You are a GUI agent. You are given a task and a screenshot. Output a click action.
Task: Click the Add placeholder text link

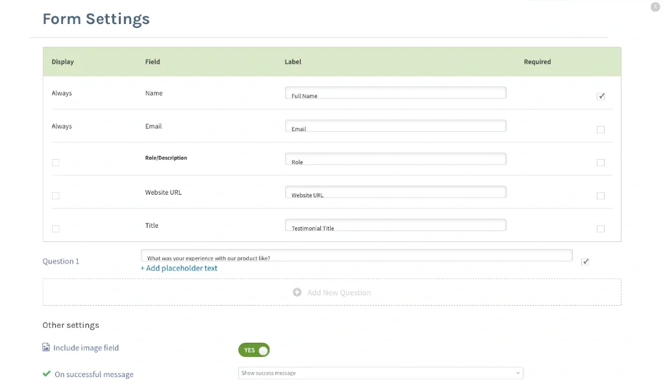point(179,268)
